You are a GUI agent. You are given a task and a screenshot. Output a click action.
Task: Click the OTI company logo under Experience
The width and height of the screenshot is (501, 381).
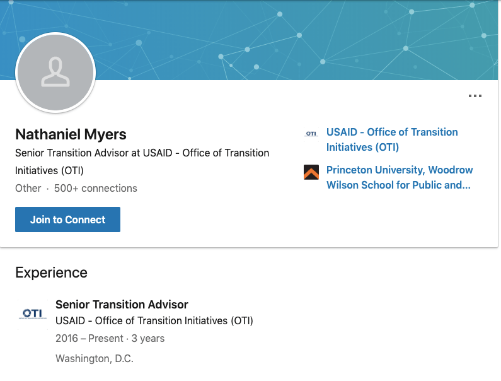pos(33,314)
